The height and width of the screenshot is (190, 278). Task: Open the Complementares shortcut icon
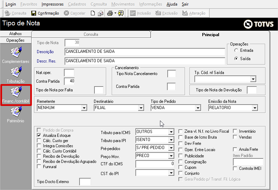pos(16,52)
